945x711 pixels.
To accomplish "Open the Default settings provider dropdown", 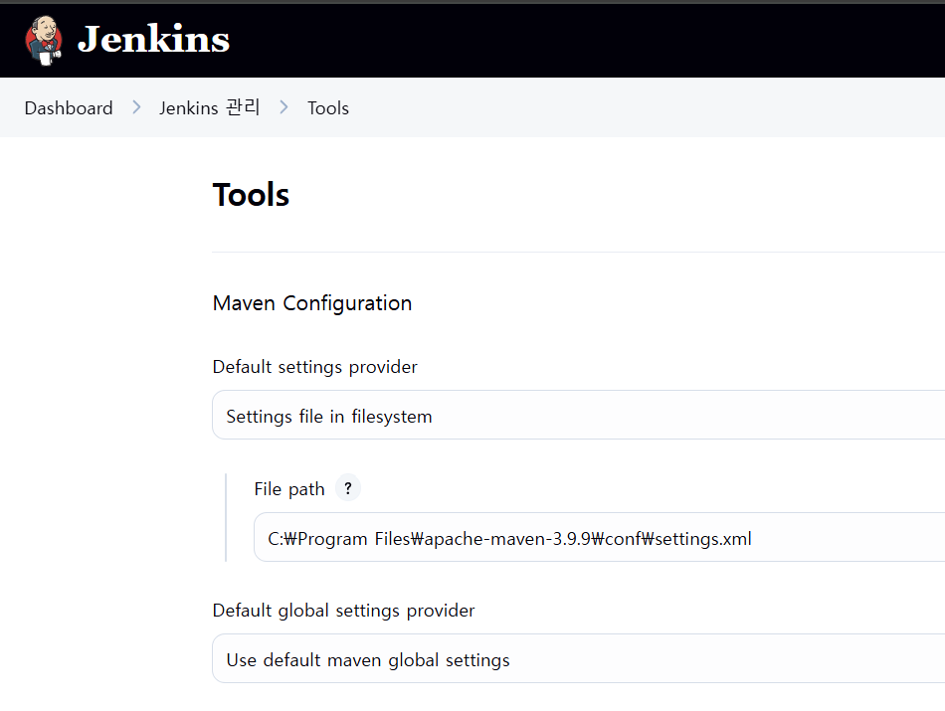I will [x=579, y=415].
